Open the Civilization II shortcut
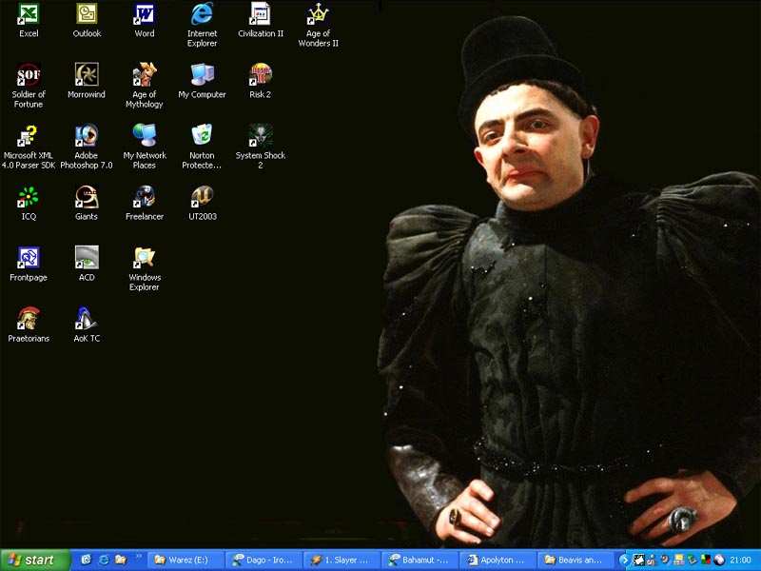The height and width of the screenshot is (571, 761). pos(260,14)
